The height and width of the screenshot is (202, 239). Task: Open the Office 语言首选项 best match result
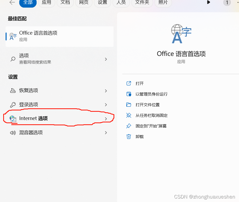(60, 36)
